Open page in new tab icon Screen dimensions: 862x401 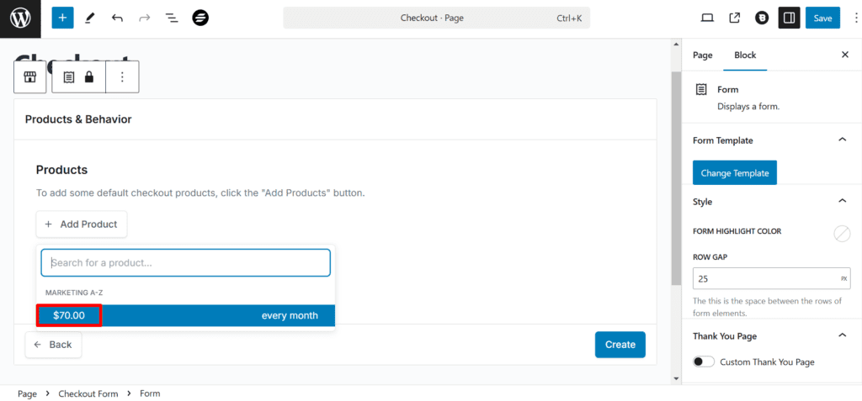pos(734,18)
